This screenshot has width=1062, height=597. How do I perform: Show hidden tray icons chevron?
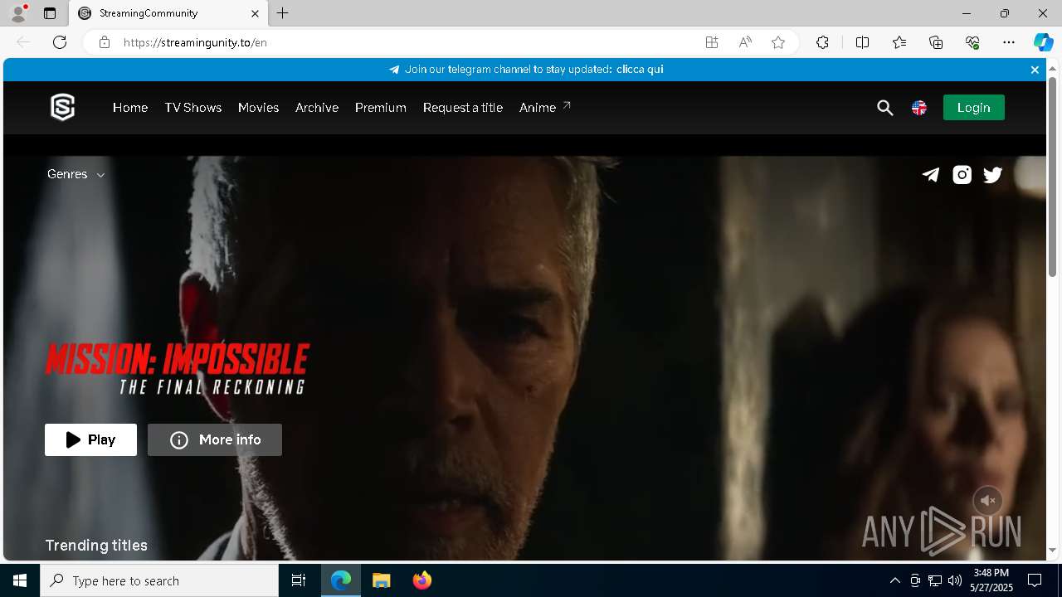tap(894, 580)
